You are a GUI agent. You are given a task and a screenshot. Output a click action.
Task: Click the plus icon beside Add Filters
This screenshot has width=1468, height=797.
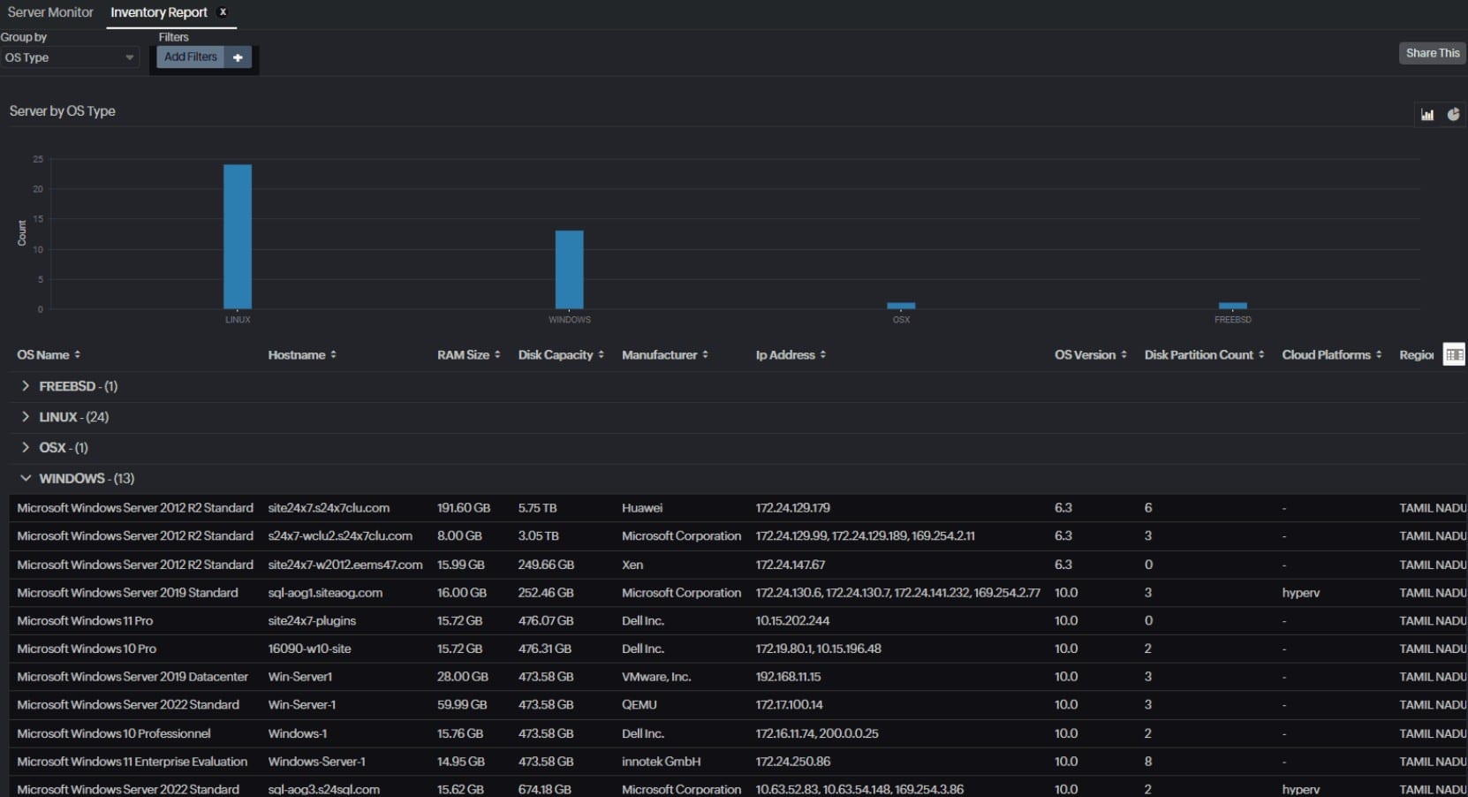238,57
